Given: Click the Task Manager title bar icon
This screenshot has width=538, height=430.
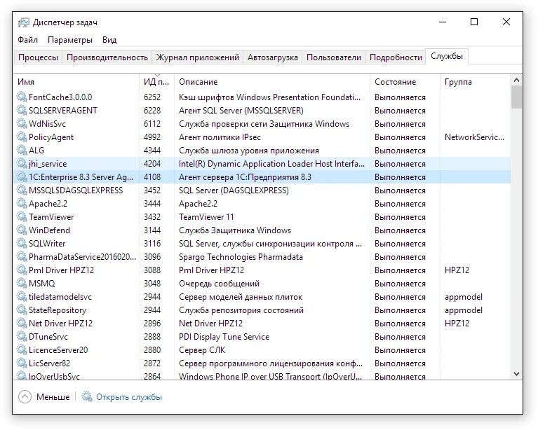Looking at the screenshot, I should point(24,22).
